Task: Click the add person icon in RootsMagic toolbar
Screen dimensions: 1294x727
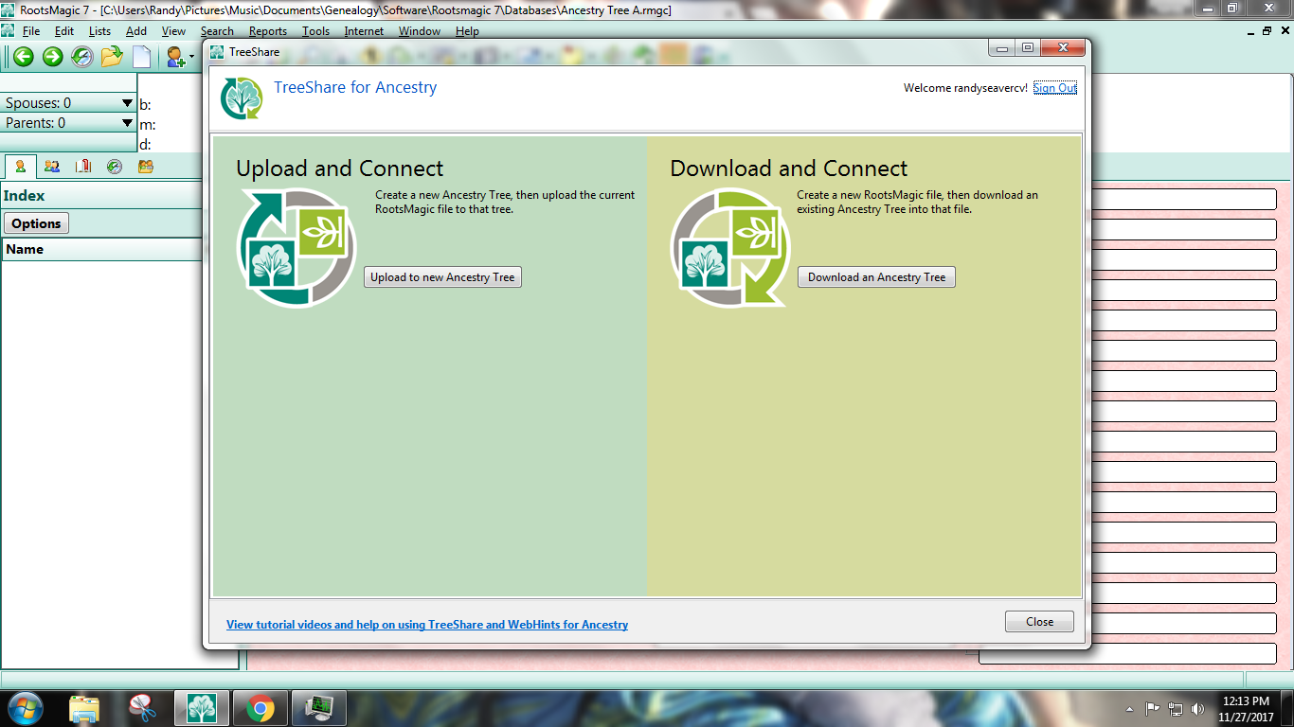Action: pyautogui.click(x=175, y=57)
